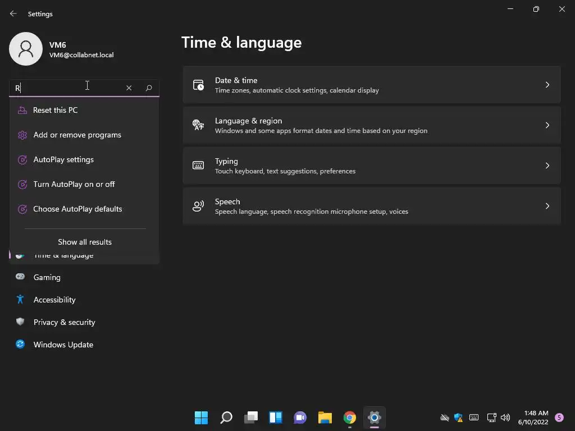Open File Explorer from the taskbar
This screenshot has width=575, height=431.
click(x=325, y=418)
